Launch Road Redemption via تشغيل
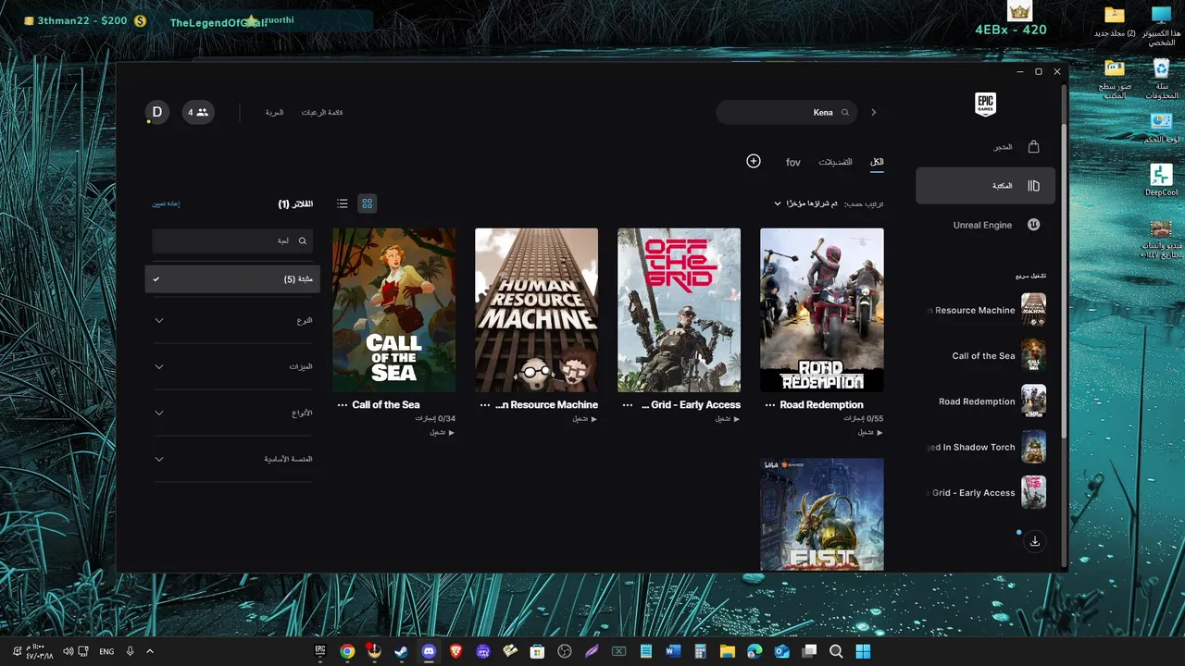1185x666 pixels. tap(870, 432)
